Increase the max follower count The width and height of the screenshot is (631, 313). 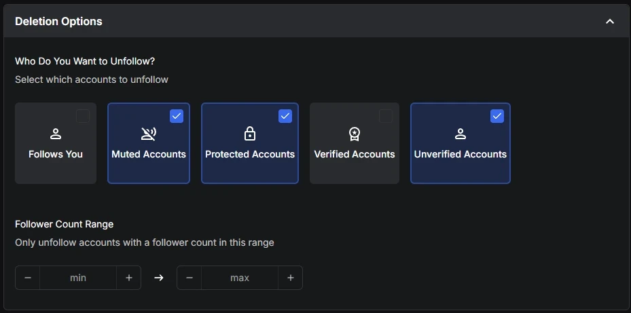pyautogui.click(x=291, y=278)
